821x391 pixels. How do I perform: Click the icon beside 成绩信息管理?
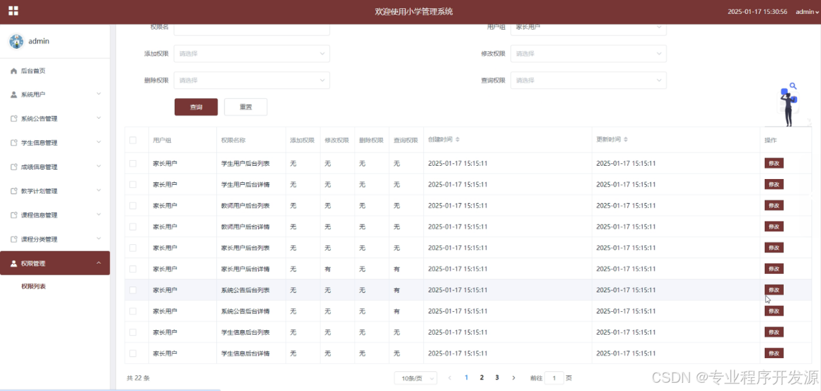click(14, 167)
